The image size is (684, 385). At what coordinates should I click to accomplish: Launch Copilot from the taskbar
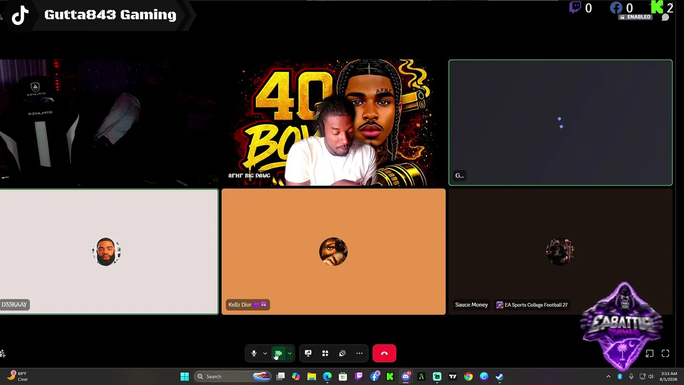pyautogui.click(x=296, y=376)
